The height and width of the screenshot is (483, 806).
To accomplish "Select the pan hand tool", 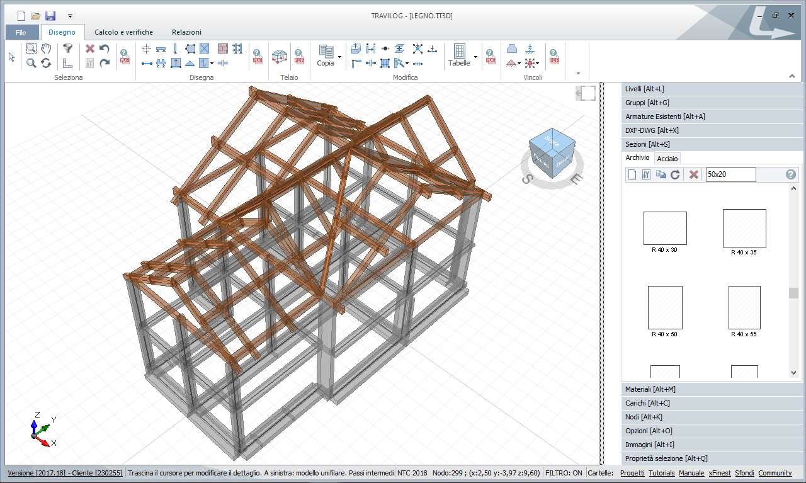I will [x=46, y=49].
